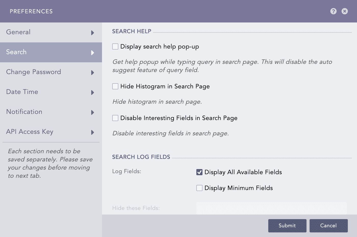
Task: Check 'Hide Histogram in Search Page'
Action: click(115, 86)
